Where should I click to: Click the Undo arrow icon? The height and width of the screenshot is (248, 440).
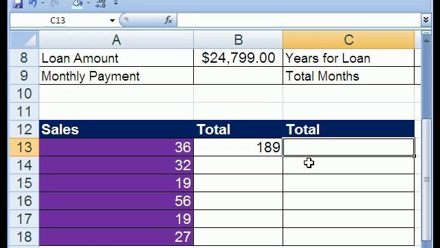pyautogui.click(x=32, y=3)
